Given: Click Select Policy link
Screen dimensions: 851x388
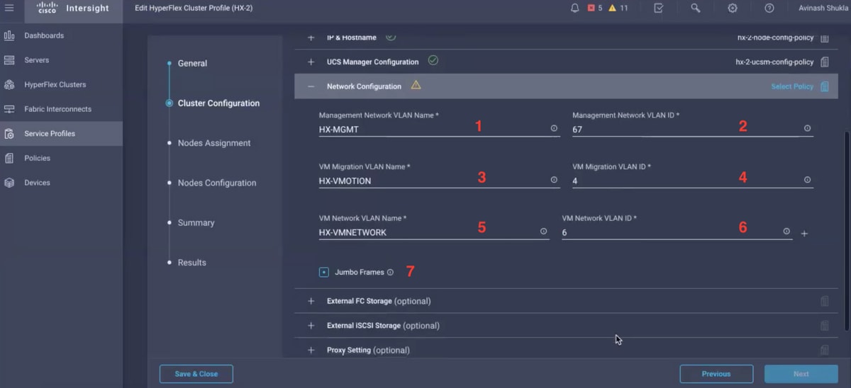Looking at the screenshot, I should pyautogui.click(x=792, y=86).
